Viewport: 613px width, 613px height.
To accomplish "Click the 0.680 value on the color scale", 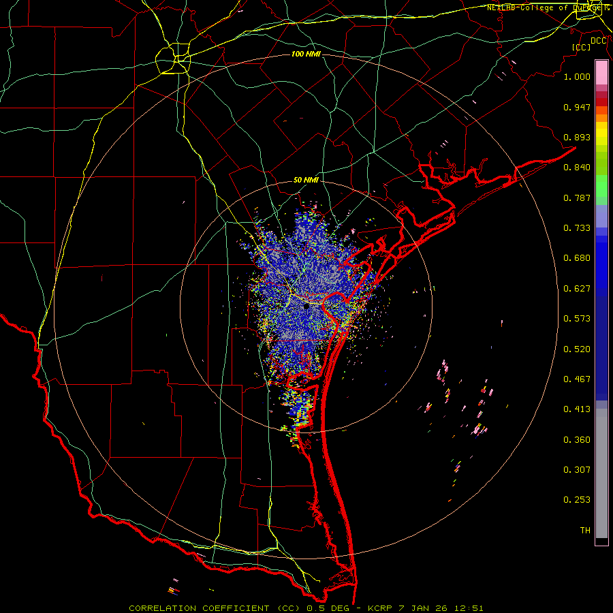I will 577,258.
